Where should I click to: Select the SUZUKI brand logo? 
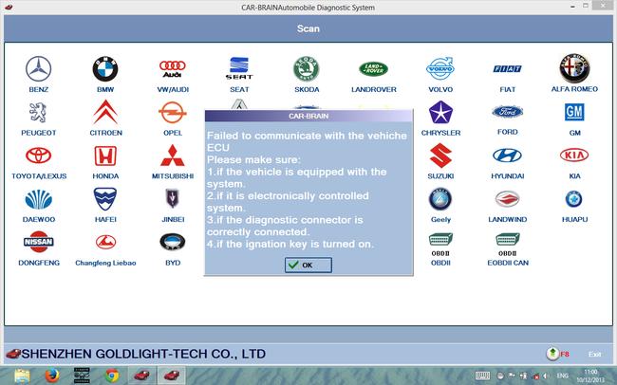(440, 156)
